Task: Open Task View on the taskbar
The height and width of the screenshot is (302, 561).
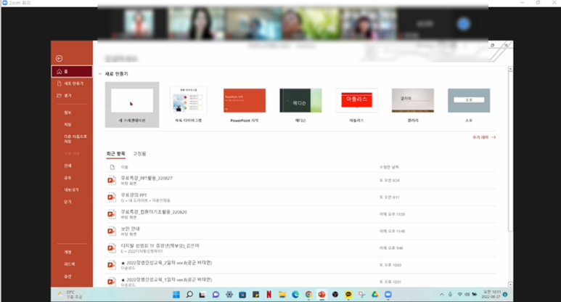Action: (202, 295)
